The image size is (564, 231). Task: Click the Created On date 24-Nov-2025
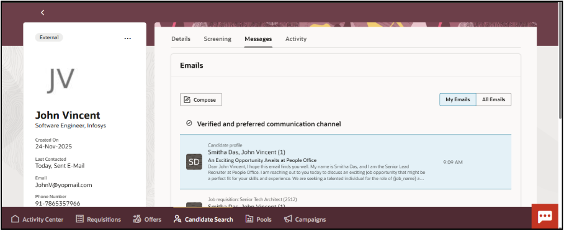coord(53,147)
